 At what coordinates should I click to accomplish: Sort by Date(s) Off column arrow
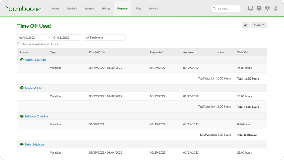104,52
